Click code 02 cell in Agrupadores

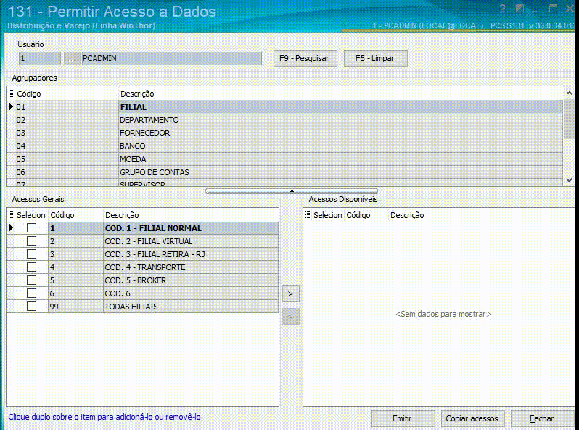[x=67, y=120]
